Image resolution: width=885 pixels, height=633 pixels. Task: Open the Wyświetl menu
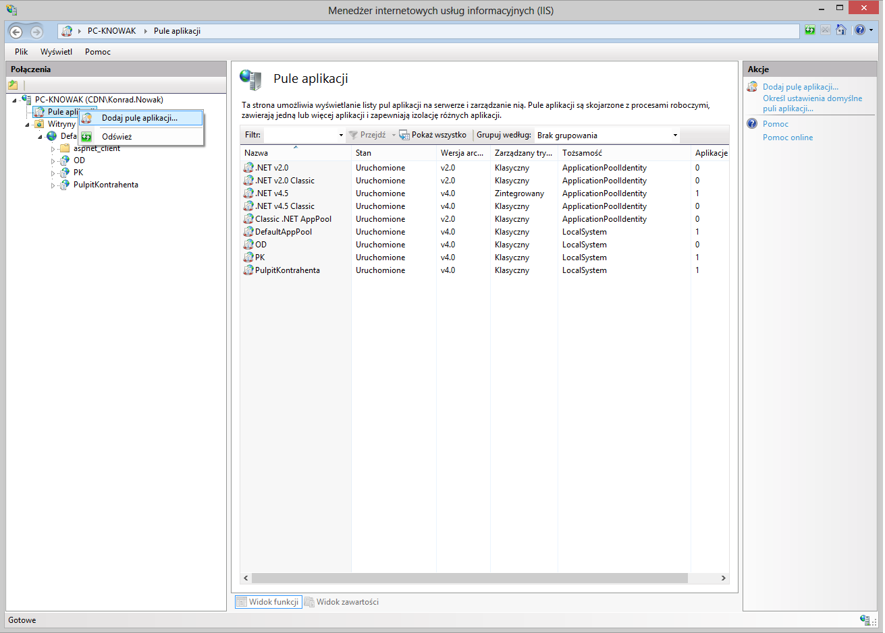(x=56, y=52)
